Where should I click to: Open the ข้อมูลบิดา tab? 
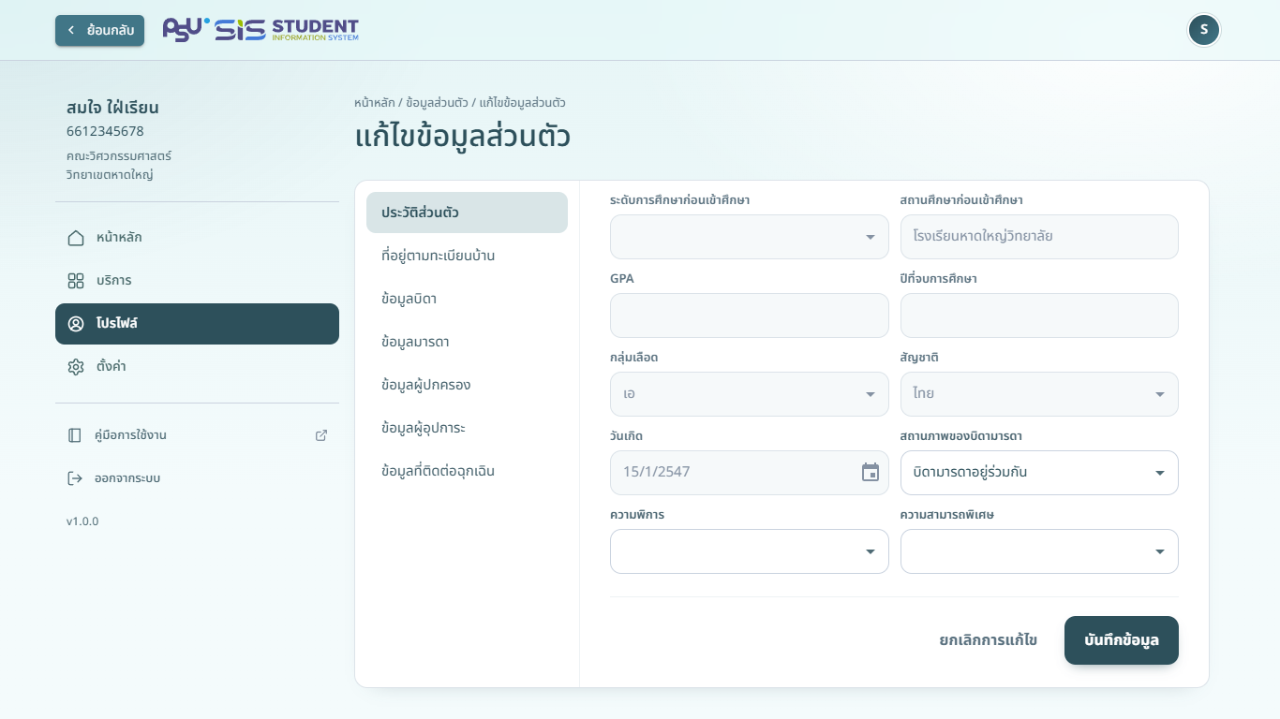tap(467, 299)
